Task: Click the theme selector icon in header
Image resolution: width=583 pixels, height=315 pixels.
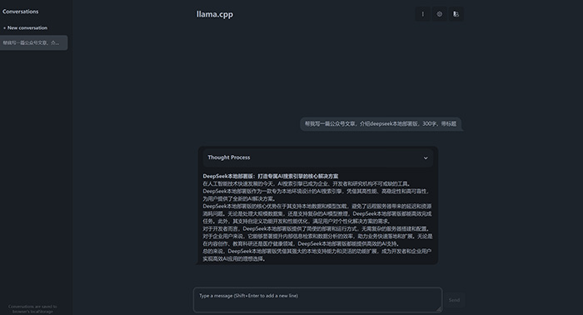Action: click(456, 14)
